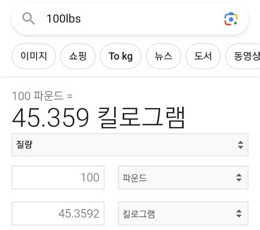Click the 45.359 킬로그램 result text
Viewport: 260px width, 230px height.
coord(99,118)
